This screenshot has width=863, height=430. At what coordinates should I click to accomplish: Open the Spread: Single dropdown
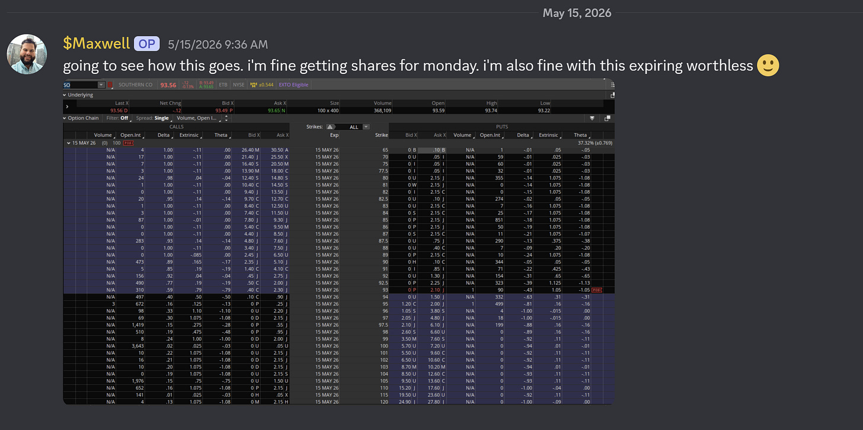point(153,118)
